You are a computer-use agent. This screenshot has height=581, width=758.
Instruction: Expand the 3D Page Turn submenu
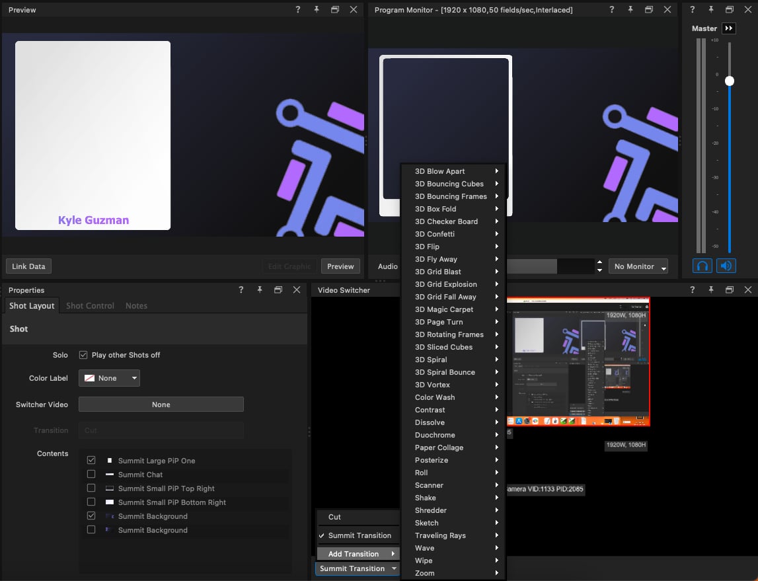point(453,322)
